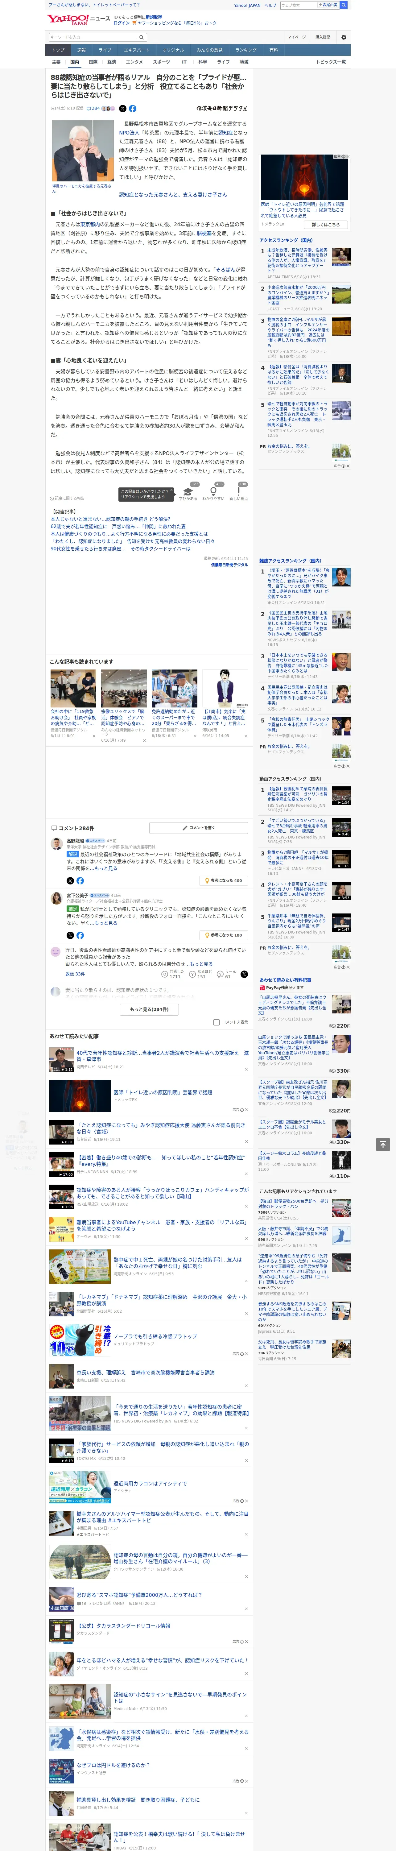Click the 信濃毎日新聞デジタル publisher logo

[x=222, y=109]
